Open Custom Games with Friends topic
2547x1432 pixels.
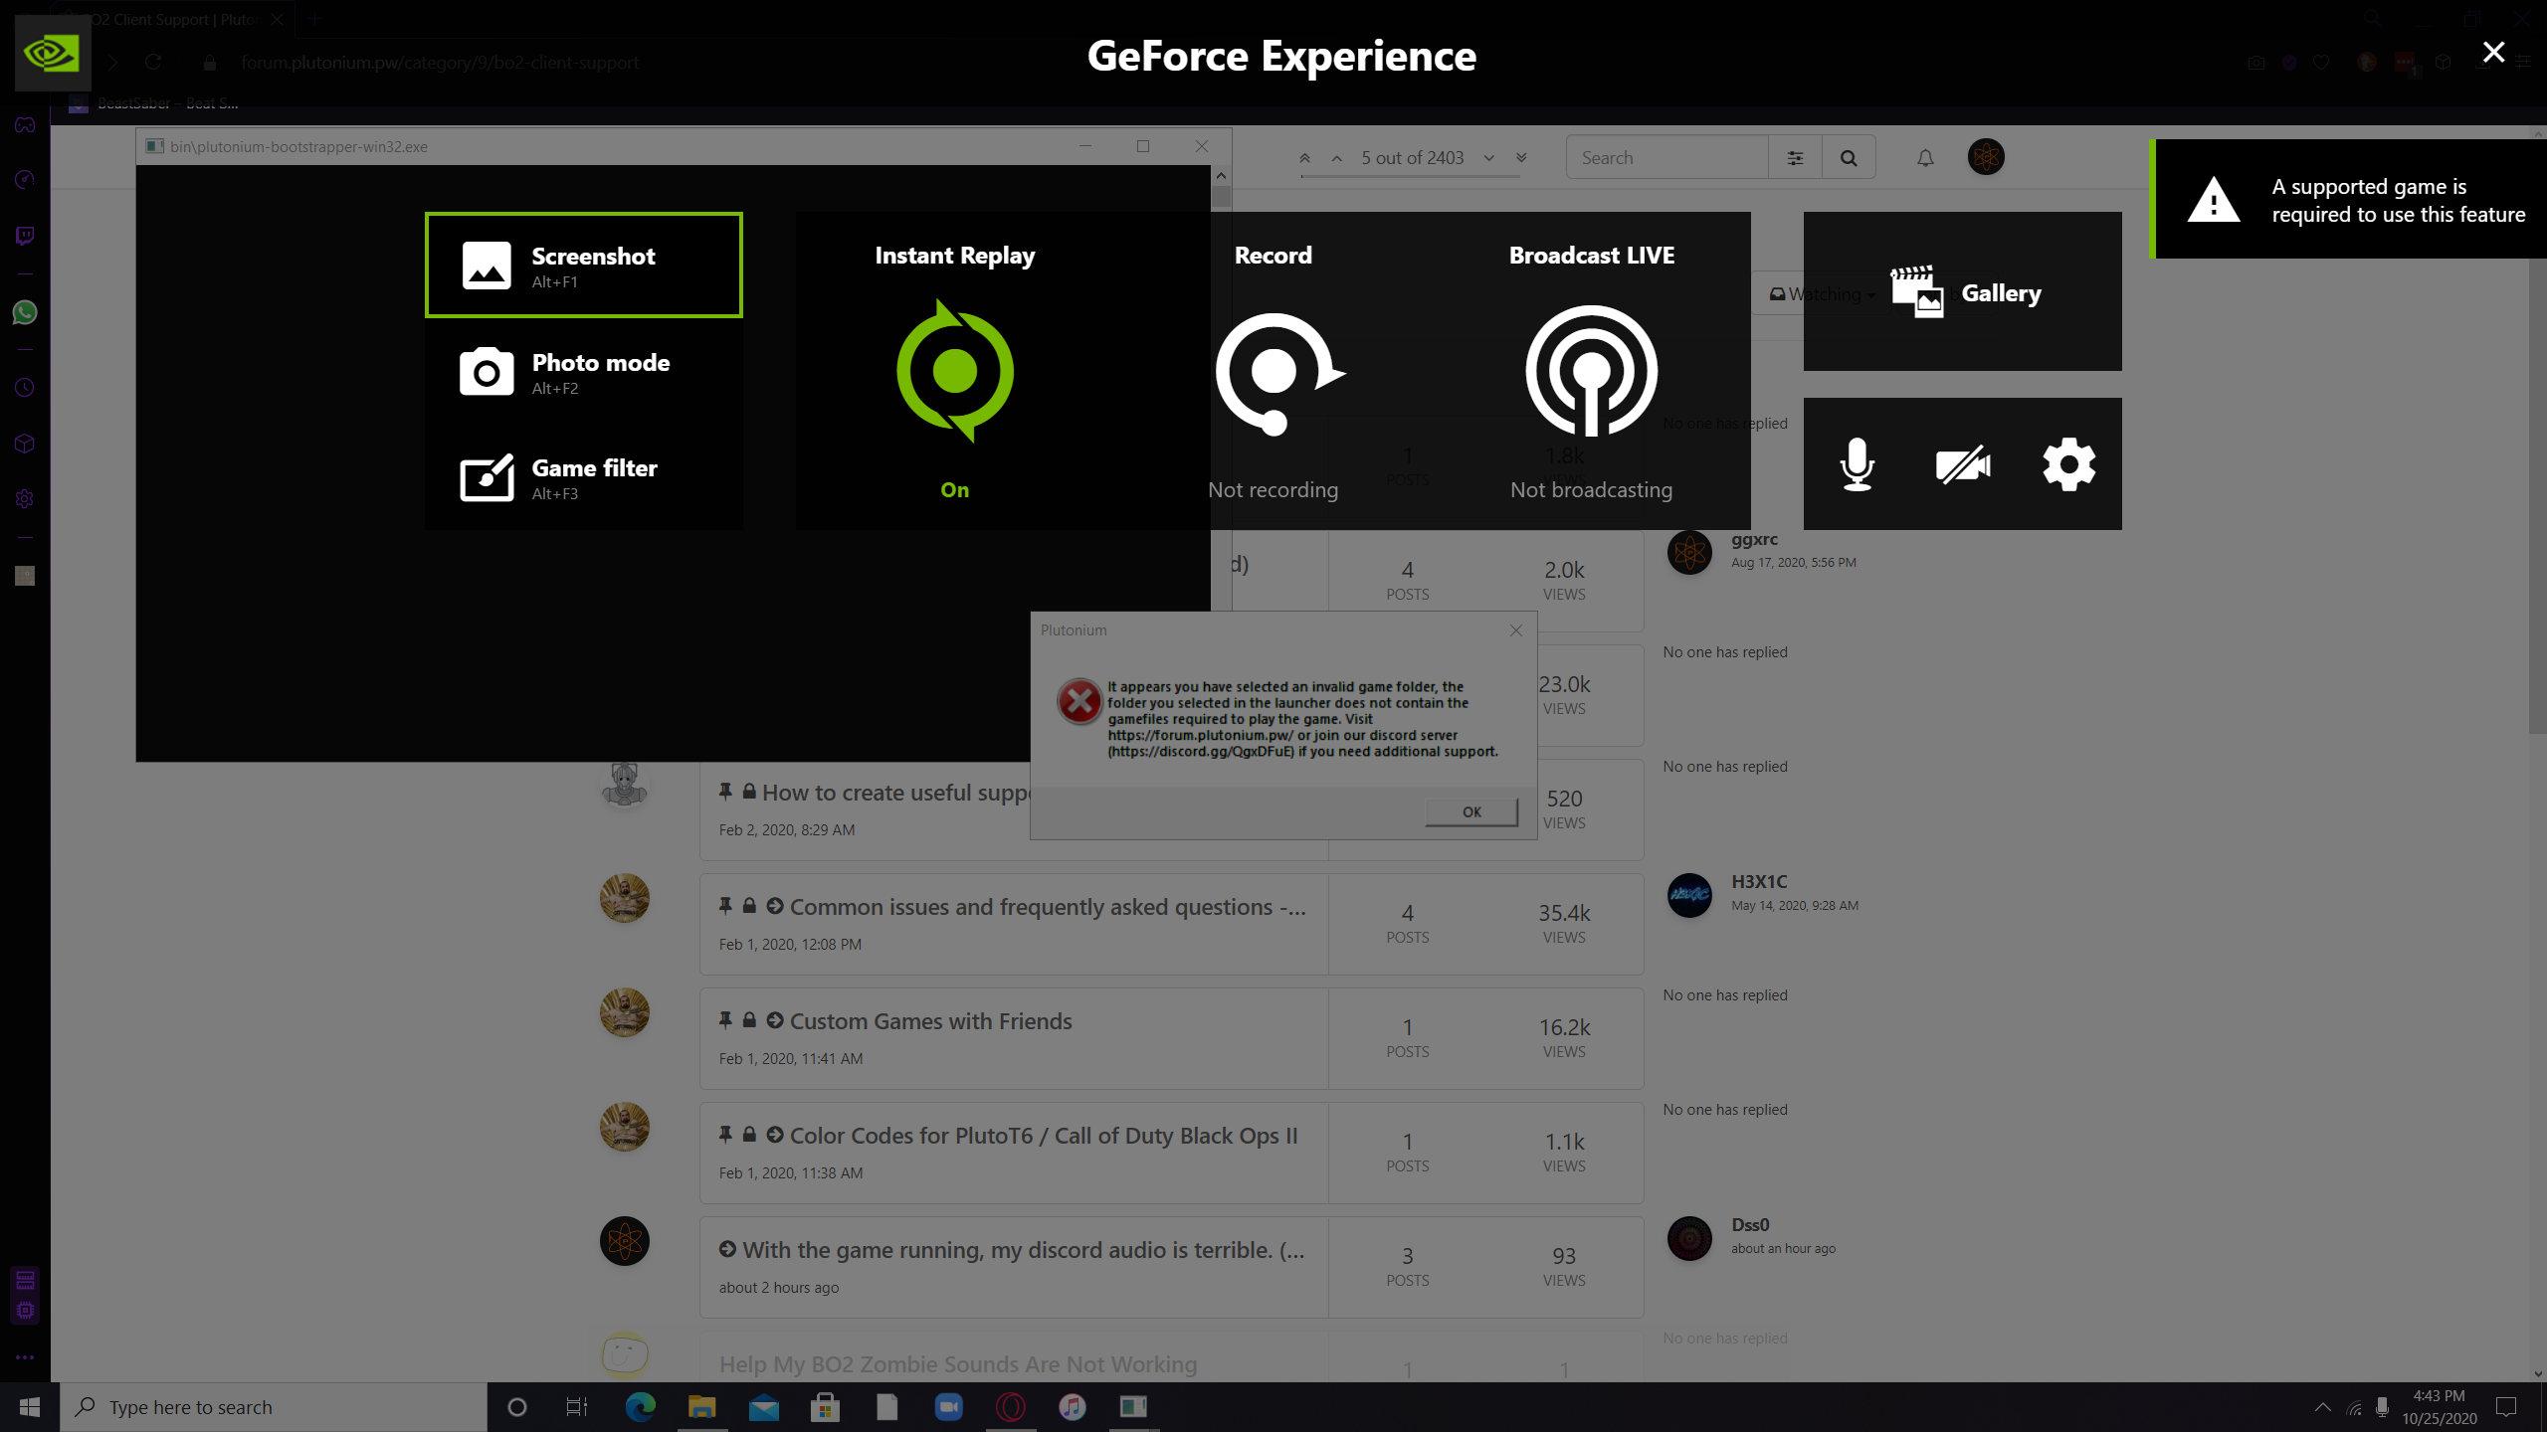(930, 1021)
